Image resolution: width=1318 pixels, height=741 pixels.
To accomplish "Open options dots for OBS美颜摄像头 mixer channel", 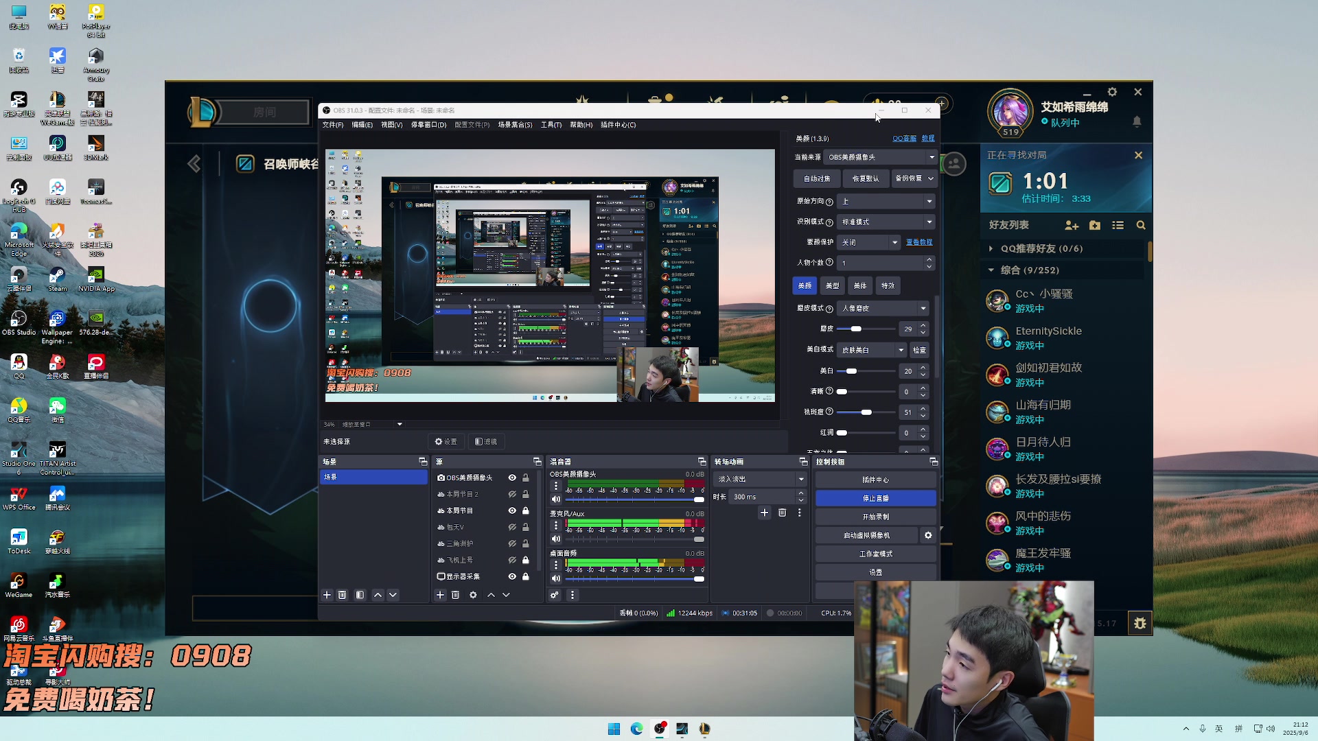I will [x=556, y=486].
